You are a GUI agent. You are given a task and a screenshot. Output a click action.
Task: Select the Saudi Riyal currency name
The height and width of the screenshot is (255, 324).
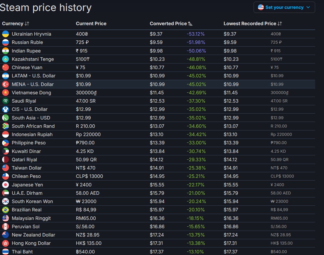coord(24,101)
